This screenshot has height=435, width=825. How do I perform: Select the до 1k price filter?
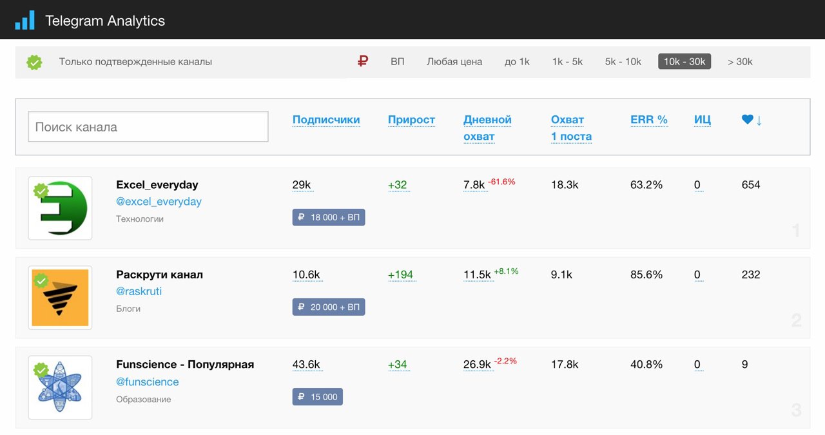click(517, 62)
